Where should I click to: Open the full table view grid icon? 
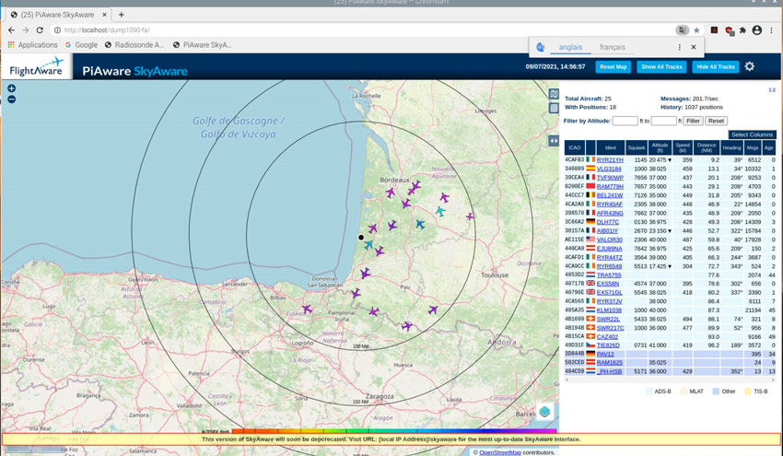(x=554, y=108)
